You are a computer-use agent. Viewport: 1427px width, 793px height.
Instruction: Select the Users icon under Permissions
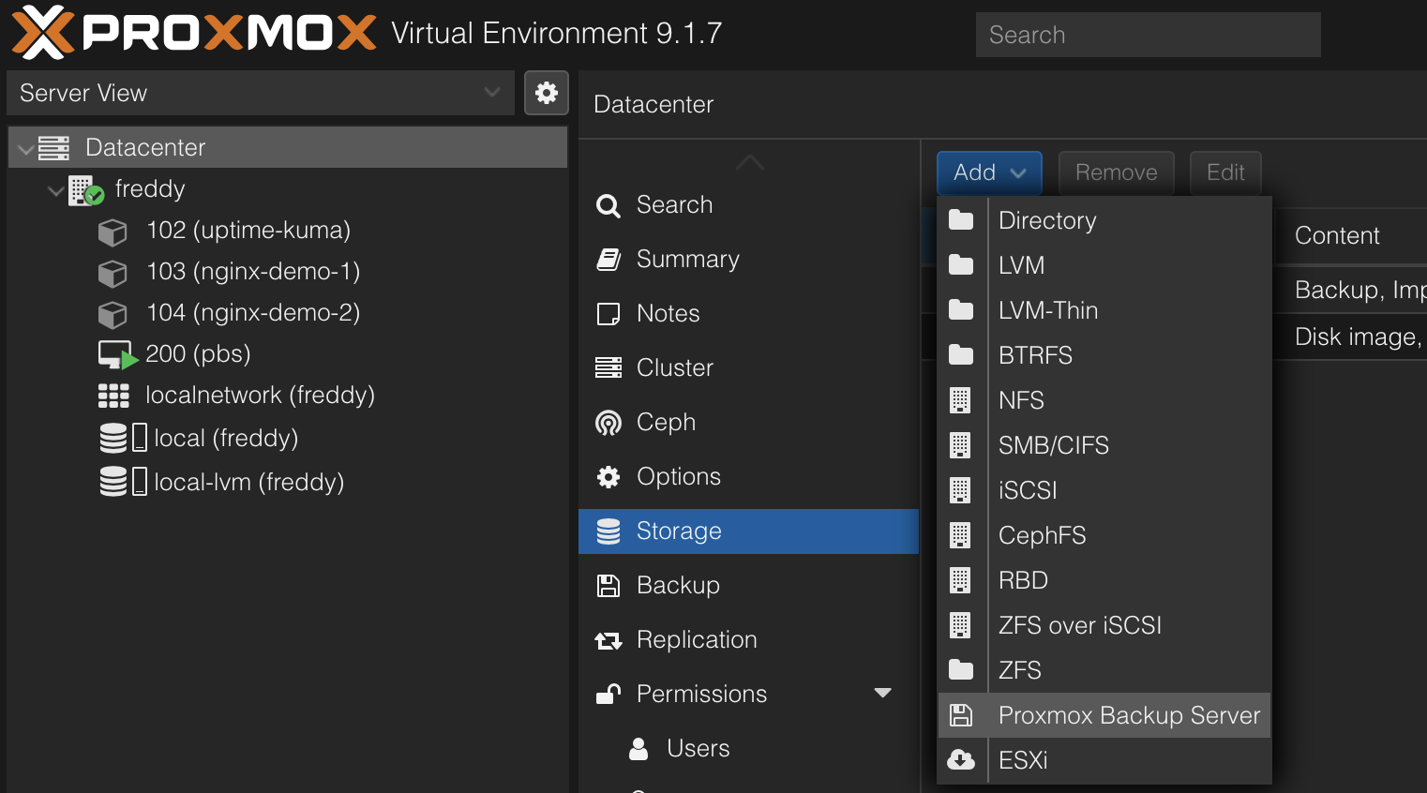click(638, 748)
